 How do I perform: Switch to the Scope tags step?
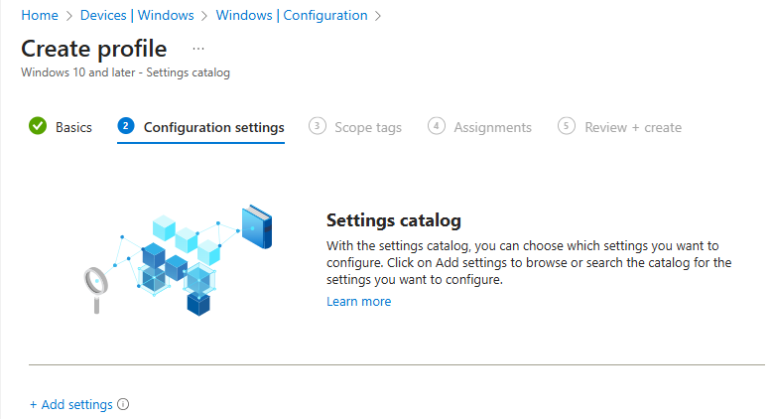click(367, 127)
